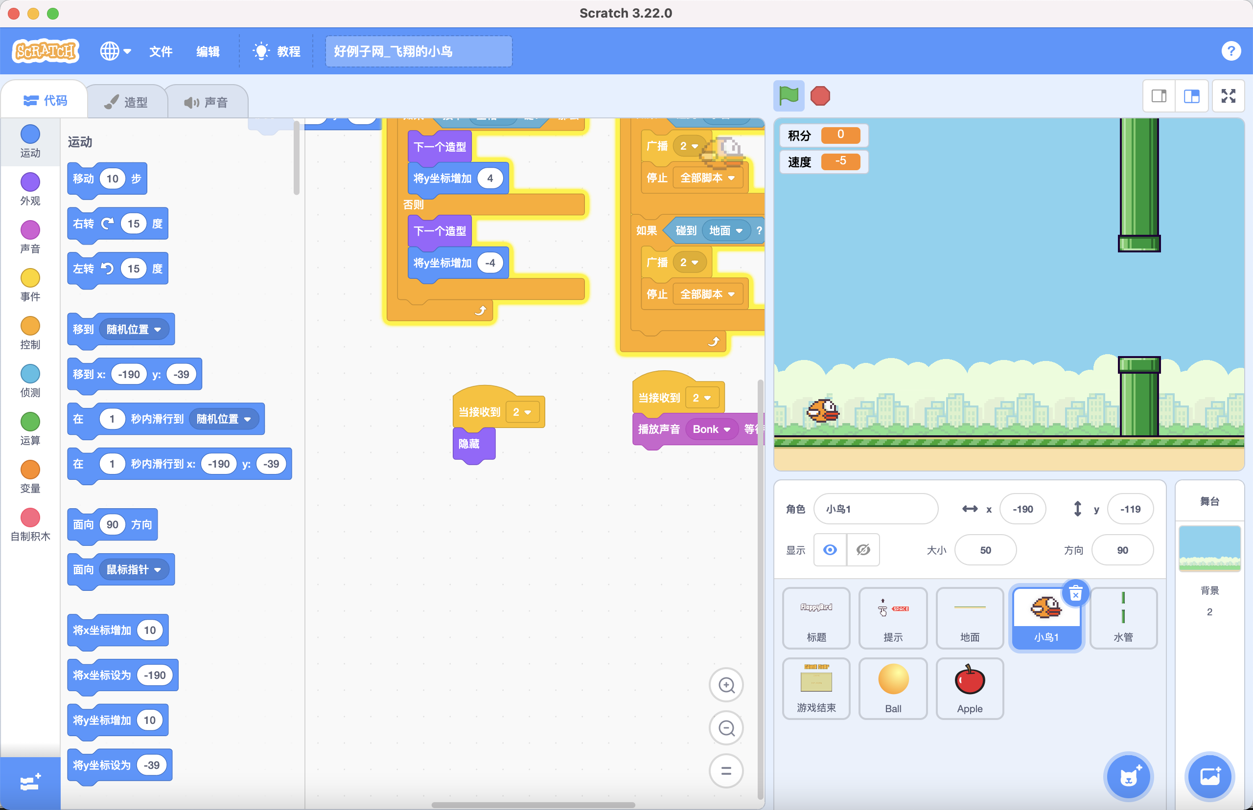1253x810 pixels.
Task: Enter full screen stage mode
Action: [1228, 96]
